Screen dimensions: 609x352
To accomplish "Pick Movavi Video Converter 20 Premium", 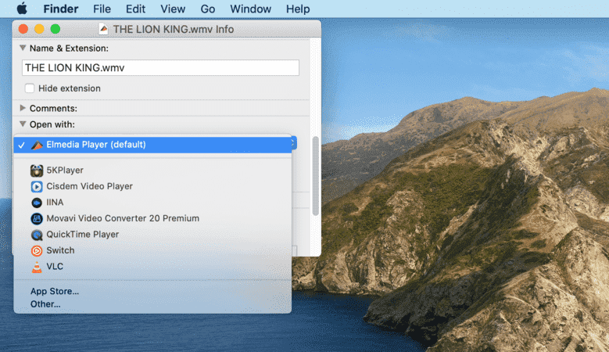I will [152, 218].
